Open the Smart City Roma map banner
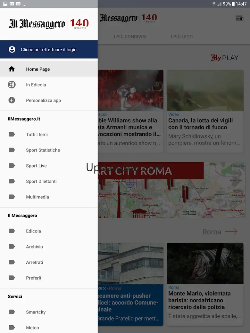This screenshot has width=250, height=333. click(x=171, y=190)
